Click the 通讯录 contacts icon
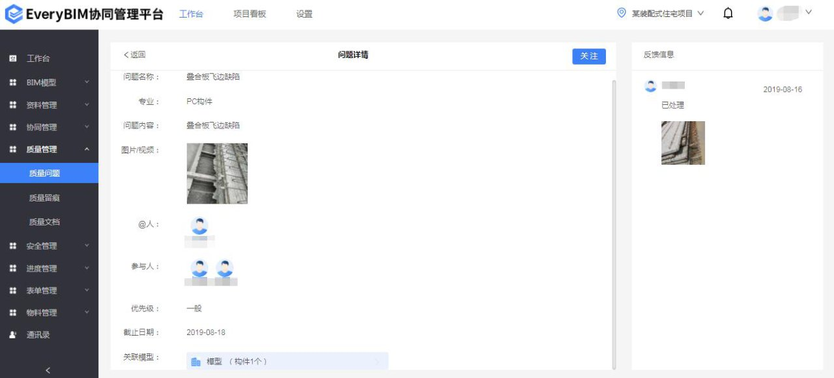834x378 pixels. (12, 334)
